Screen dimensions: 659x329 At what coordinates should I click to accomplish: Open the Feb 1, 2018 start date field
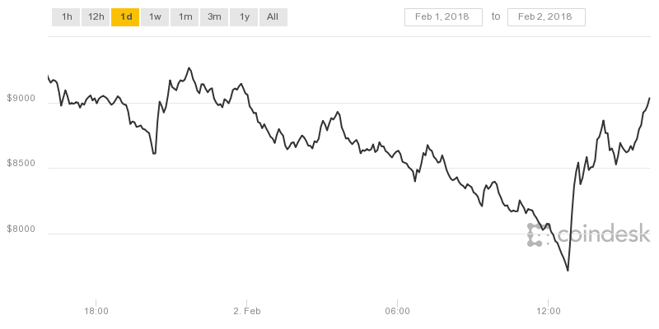click(443, 17)
